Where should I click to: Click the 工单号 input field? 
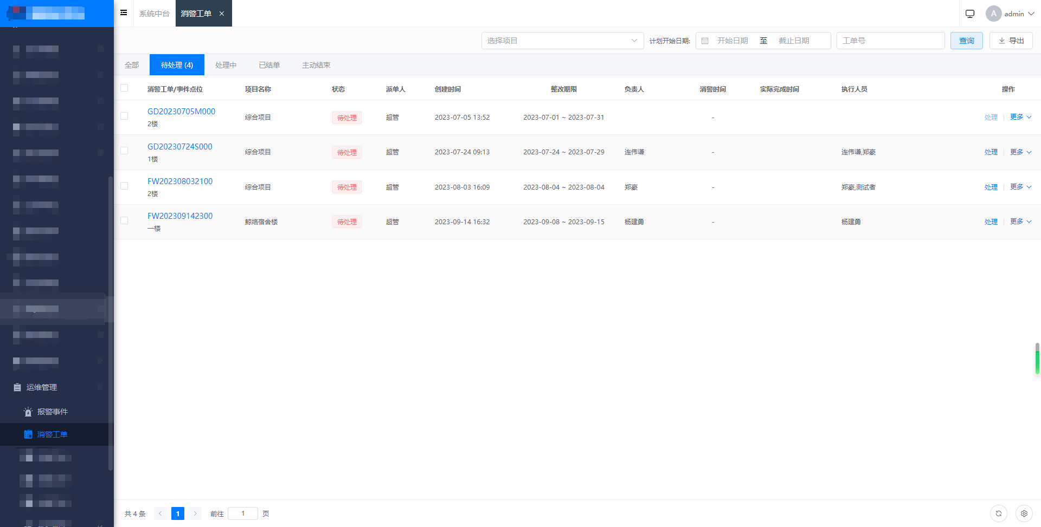(x=890, y=41)
